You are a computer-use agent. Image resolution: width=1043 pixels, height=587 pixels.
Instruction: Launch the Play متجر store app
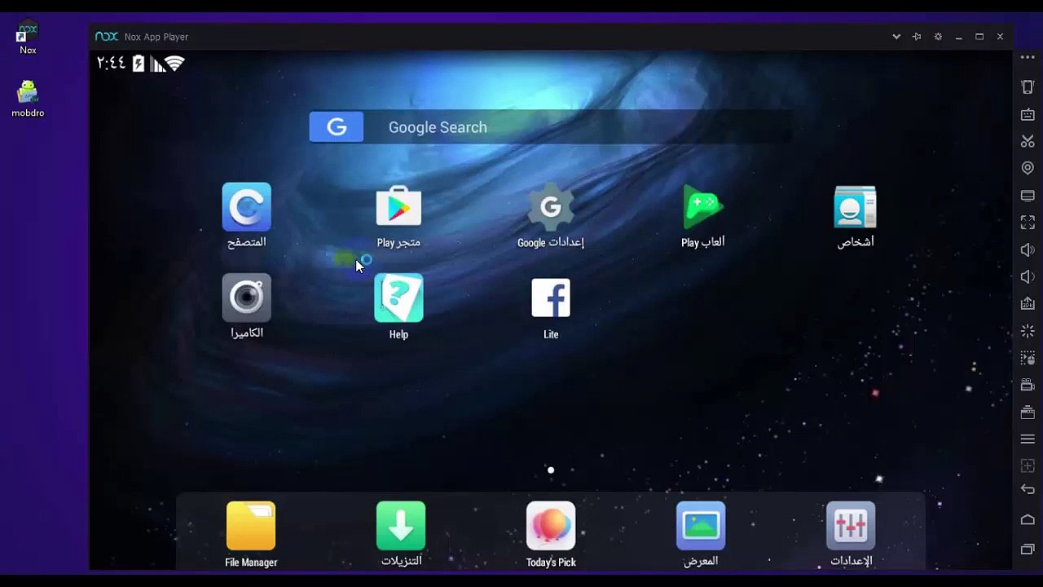point(398,207)
